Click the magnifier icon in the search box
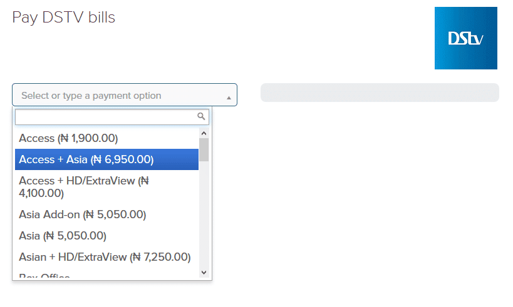The width and height of the screenshot is (513, 307). [x=201, y=116]
